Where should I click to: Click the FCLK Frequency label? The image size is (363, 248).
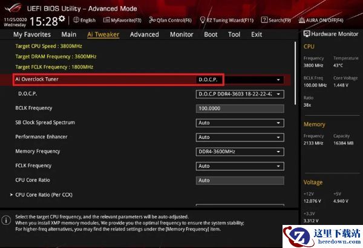point(33,166)
